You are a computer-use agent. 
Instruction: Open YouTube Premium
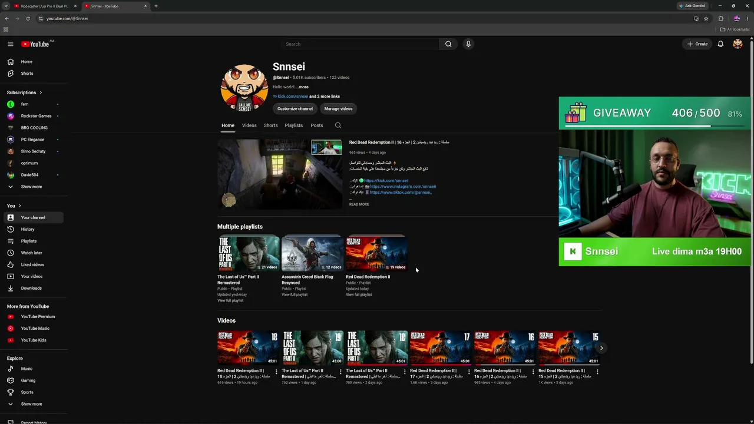click(x=32, y=316)
